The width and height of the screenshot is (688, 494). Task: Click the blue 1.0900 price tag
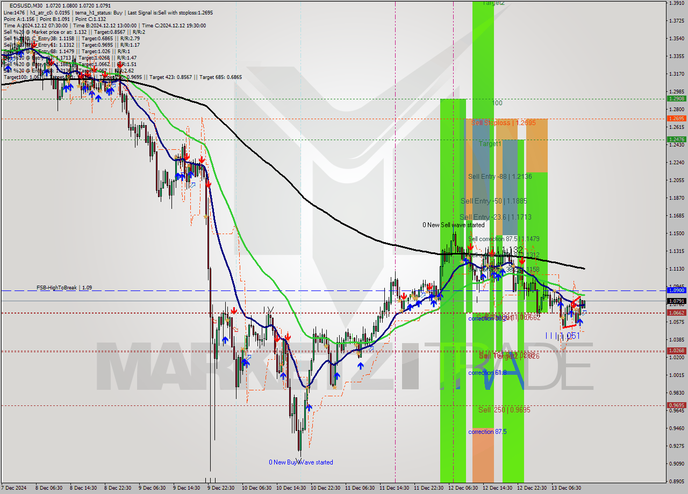click(x=676, y=290)
